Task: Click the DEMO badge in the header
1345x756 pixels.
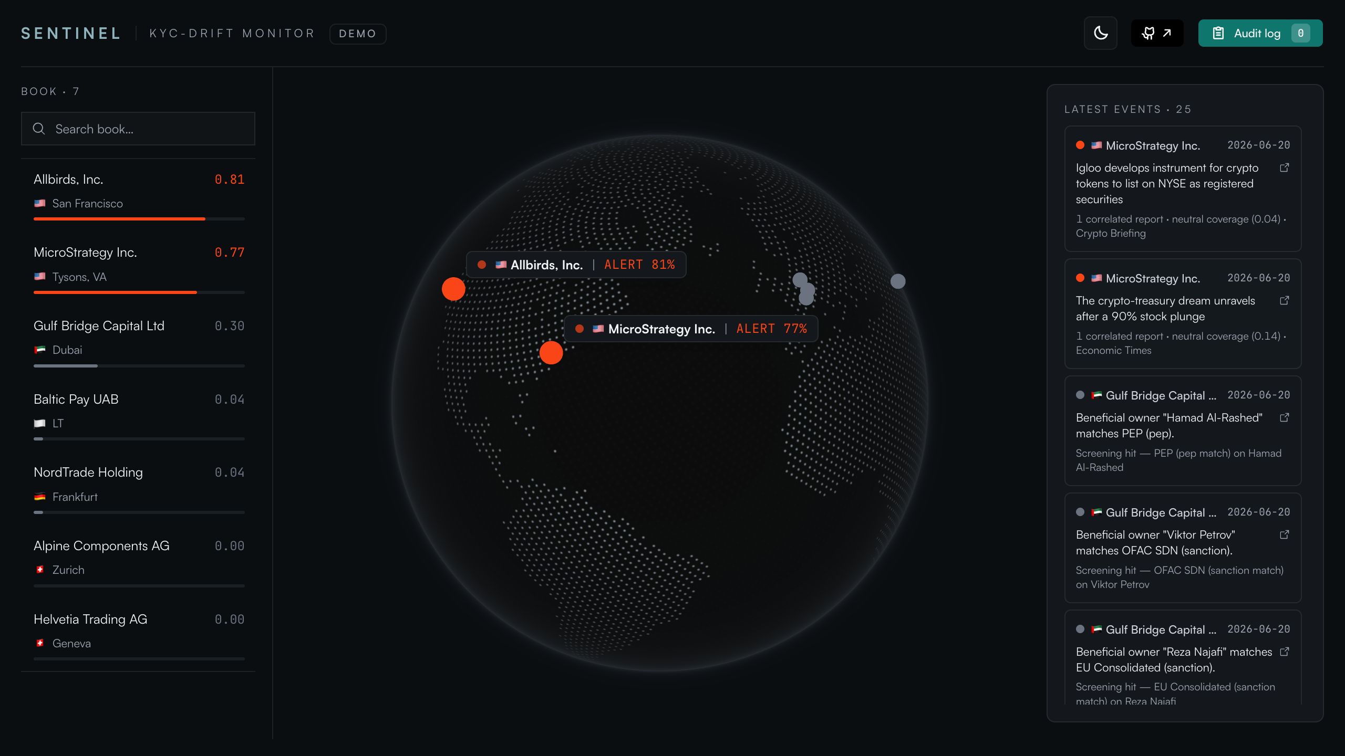Action: click(358, 34)
